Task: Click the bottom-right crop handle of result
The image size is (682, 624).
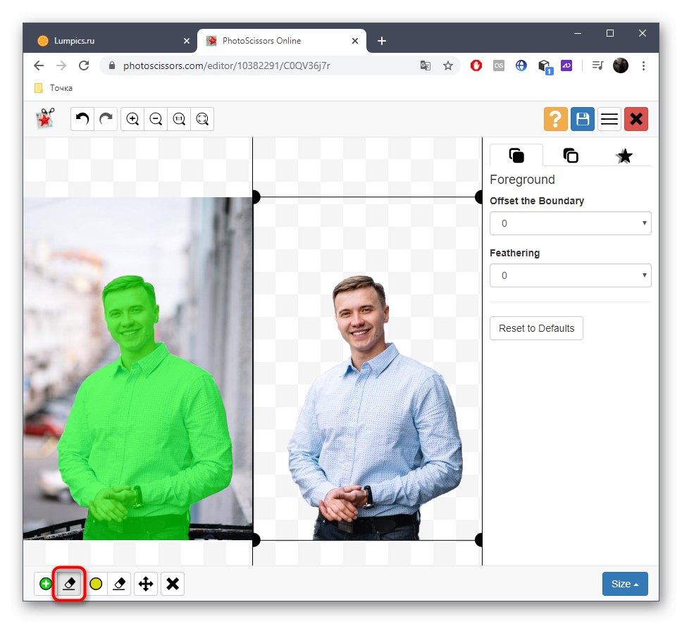Action: 479,540
